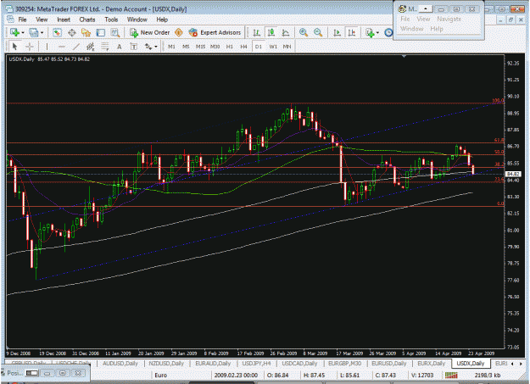Select the Vertical Line drawing tool
Screen dimensions: 530x384
(47, 47)
